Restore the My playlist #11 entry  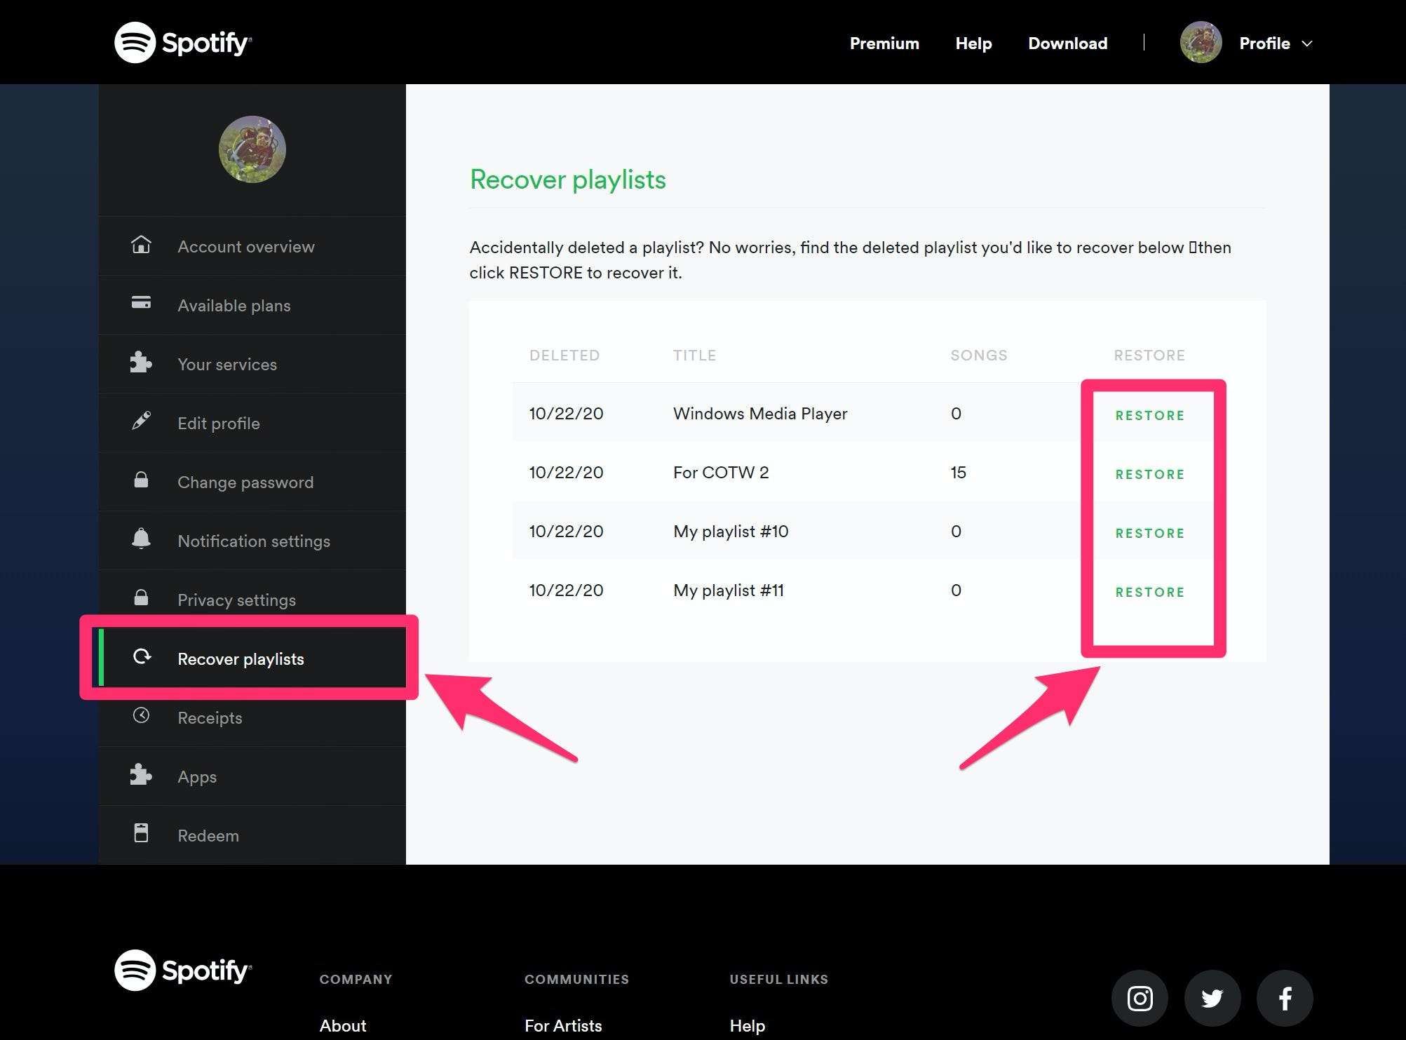pyautogui.click(x=1149, y=591)
